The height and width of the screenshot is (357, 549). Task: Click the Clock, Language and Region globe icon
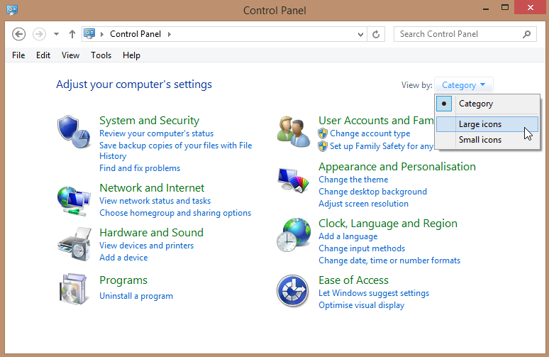tap(294, 235)
